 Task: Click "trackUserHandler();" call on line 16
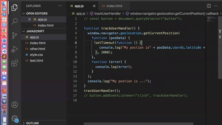102,91
